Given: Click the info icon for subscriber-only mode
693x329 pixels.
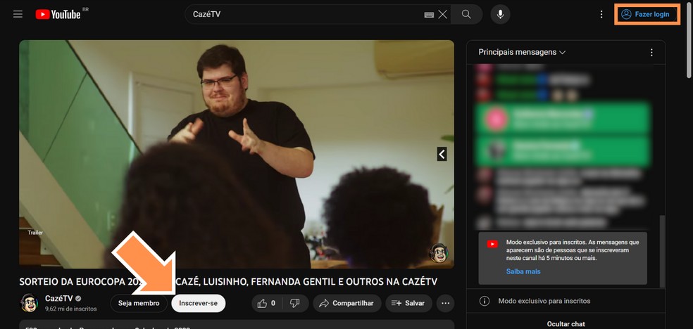Looking at the screenshot, I should (x=485, y=301).
